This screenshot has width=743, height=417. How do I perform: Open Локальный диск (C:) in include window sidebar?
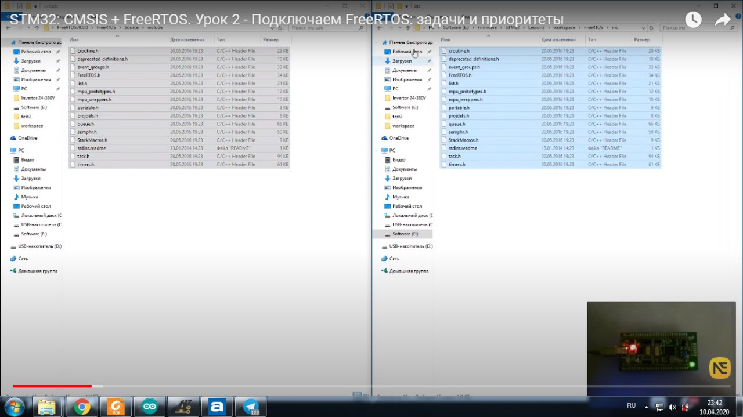point(37,215)
